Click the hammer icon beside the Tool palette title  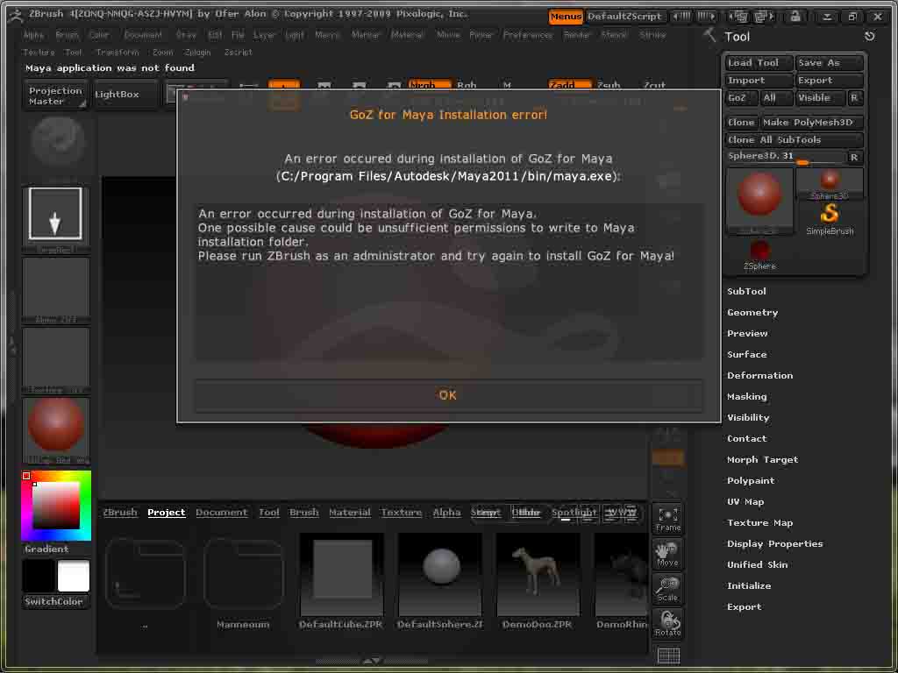pyautogui.click(x=710, y=35)
